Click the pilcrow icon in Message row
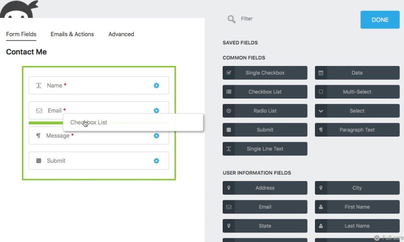 click(x=39, y=136)
